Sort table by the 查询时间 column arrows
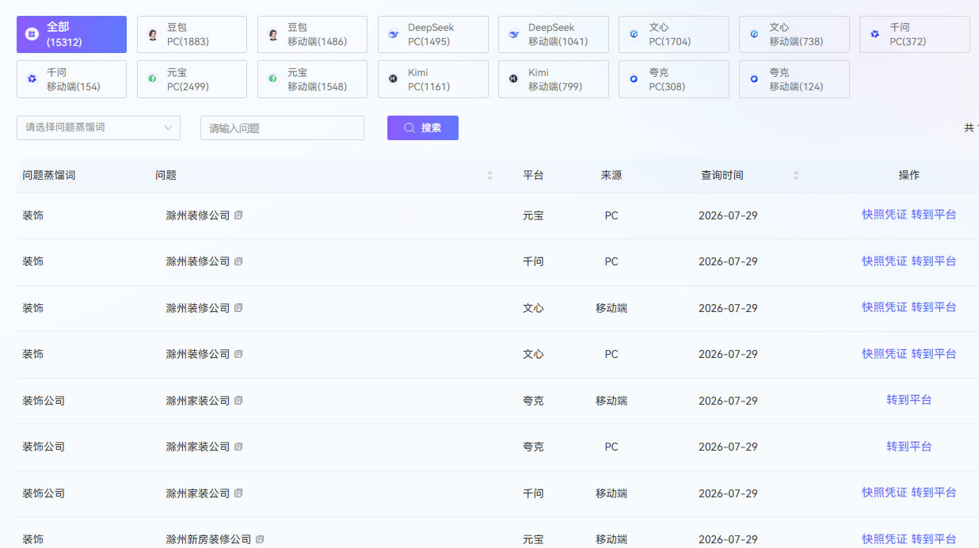The width and height of the screenshot is (979, 548). click(x=796, y=175)
